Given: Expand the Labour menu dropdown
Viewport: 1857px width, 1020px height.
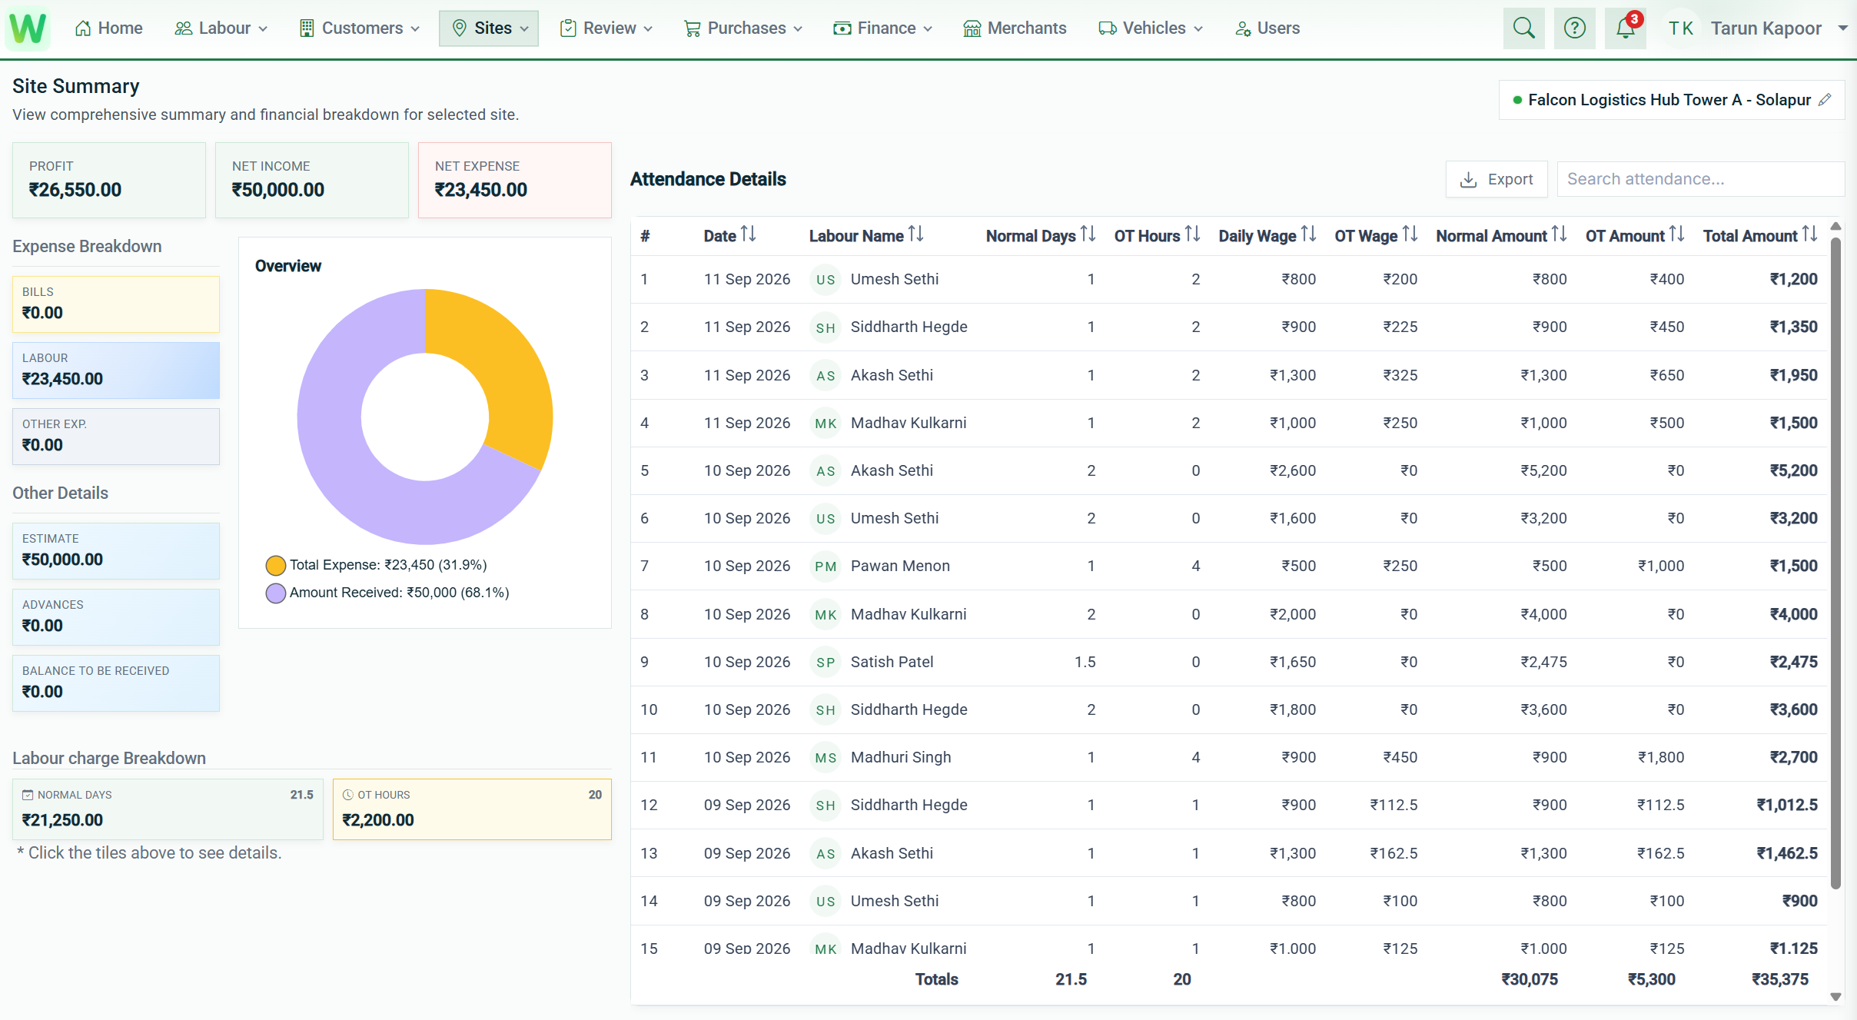Looking at the screenshot, I should point(221,28).
